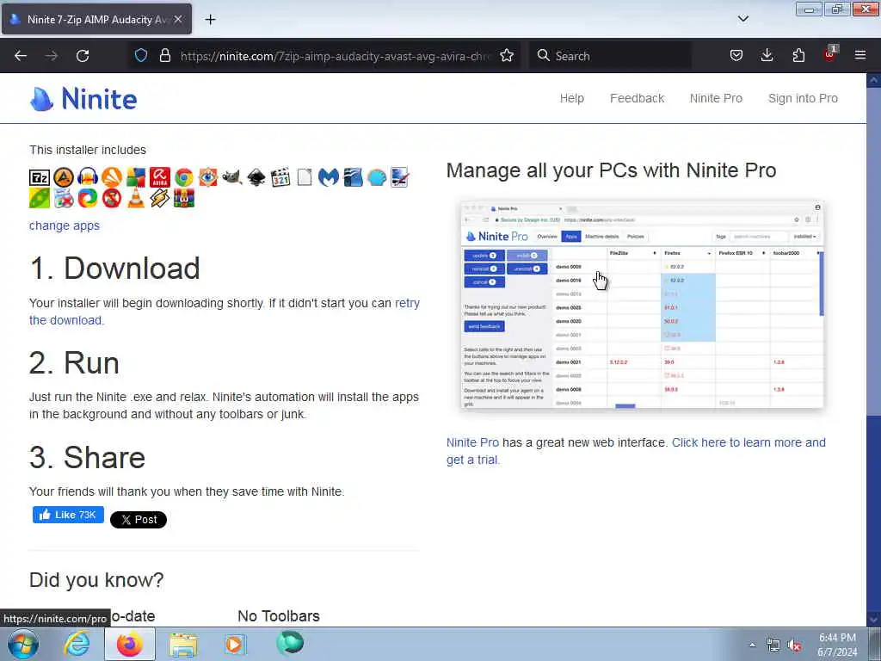Viewport: 881px width, 661px height.
Task: Click the Winamp lightning icon
Action: pos(159,199)
